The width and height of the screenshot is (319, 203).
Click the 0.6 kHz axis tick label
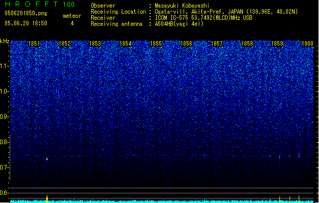[x=4, y=193]
